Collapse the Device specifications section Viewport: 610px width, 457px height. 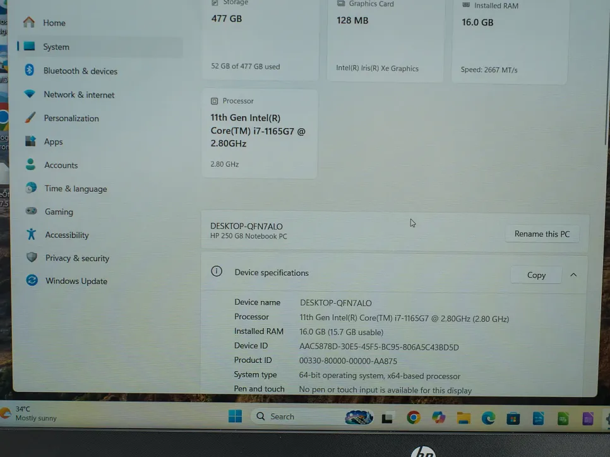coord(573,275)
